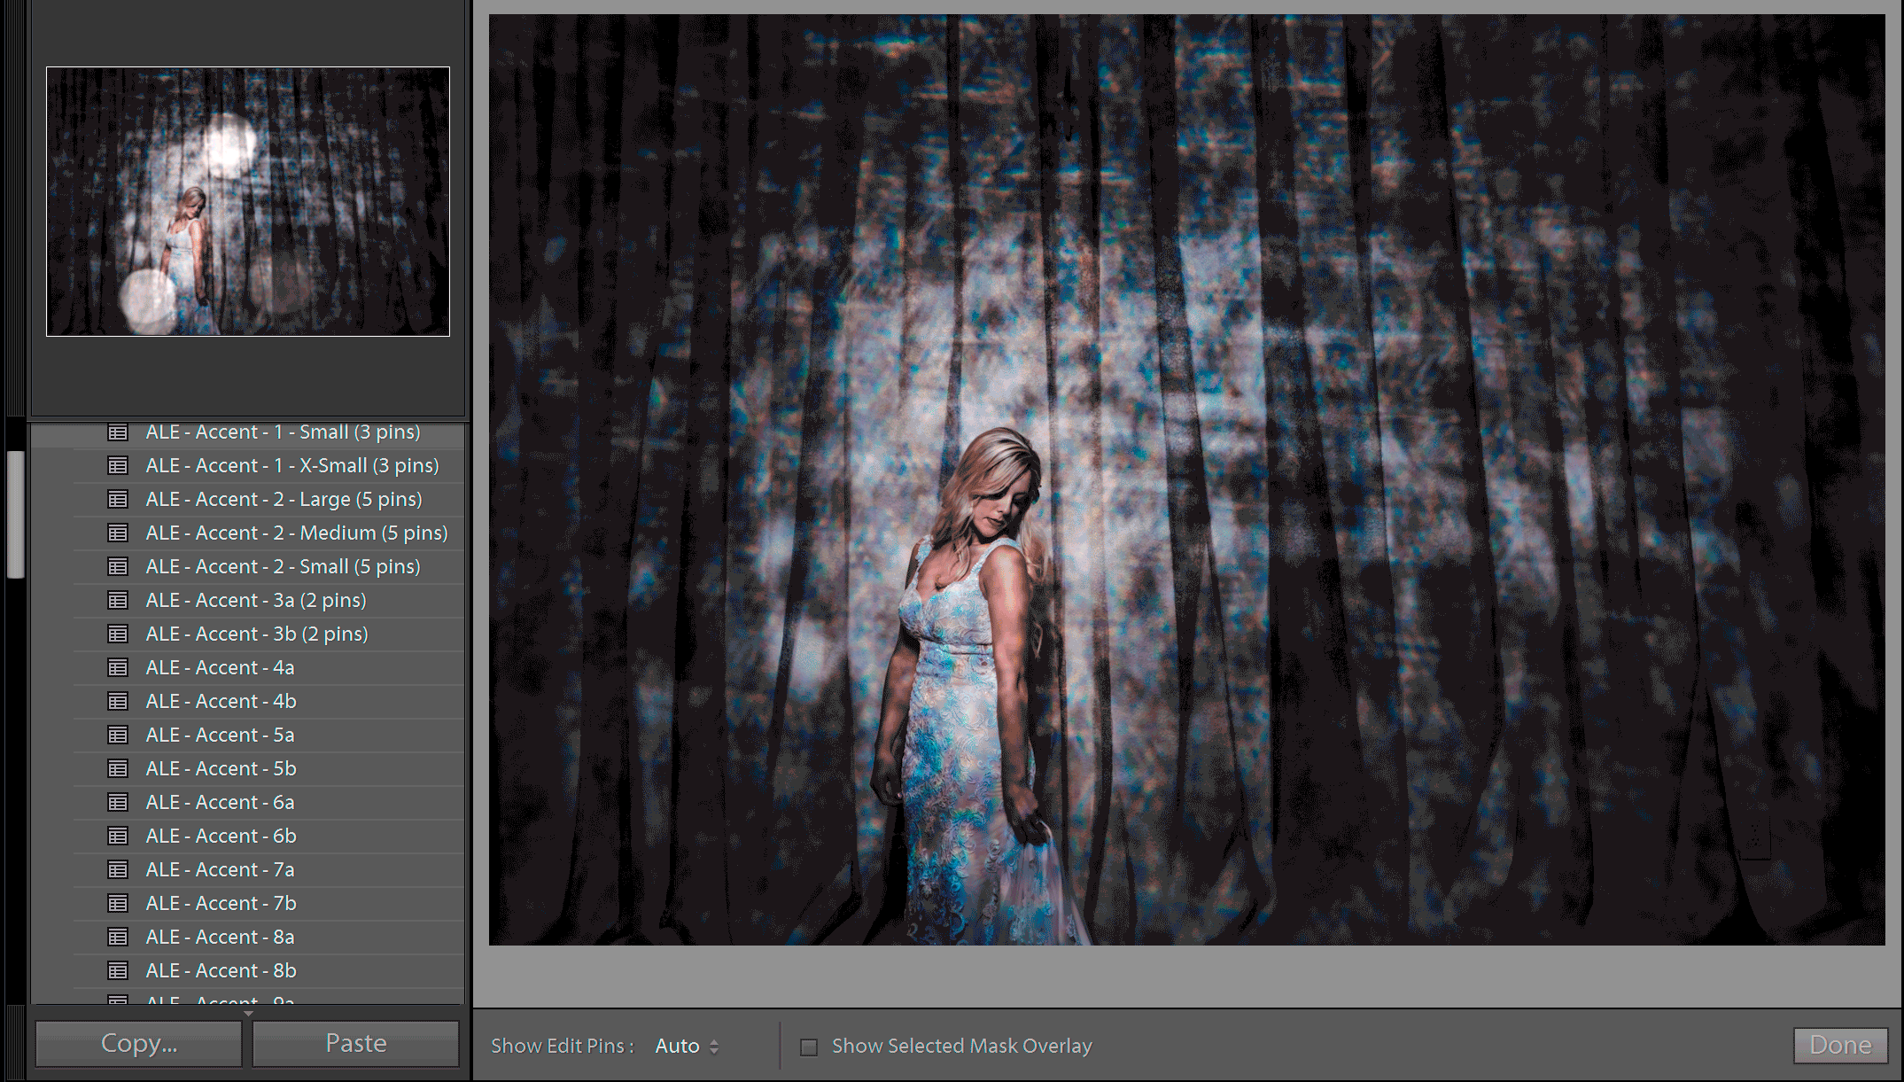Enable Show Selected Mask Overlay checkbox
The width and height of the screenshot is (1904, 1082).
pyautogui.click(x=809, y=1047)
